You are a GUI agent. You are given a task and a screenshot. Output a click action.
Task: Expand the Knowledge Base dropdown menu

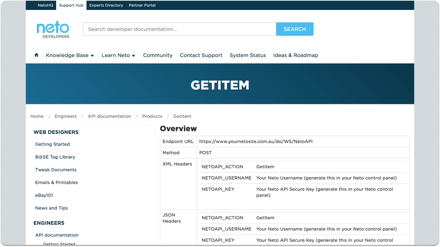tap(70, 56)
